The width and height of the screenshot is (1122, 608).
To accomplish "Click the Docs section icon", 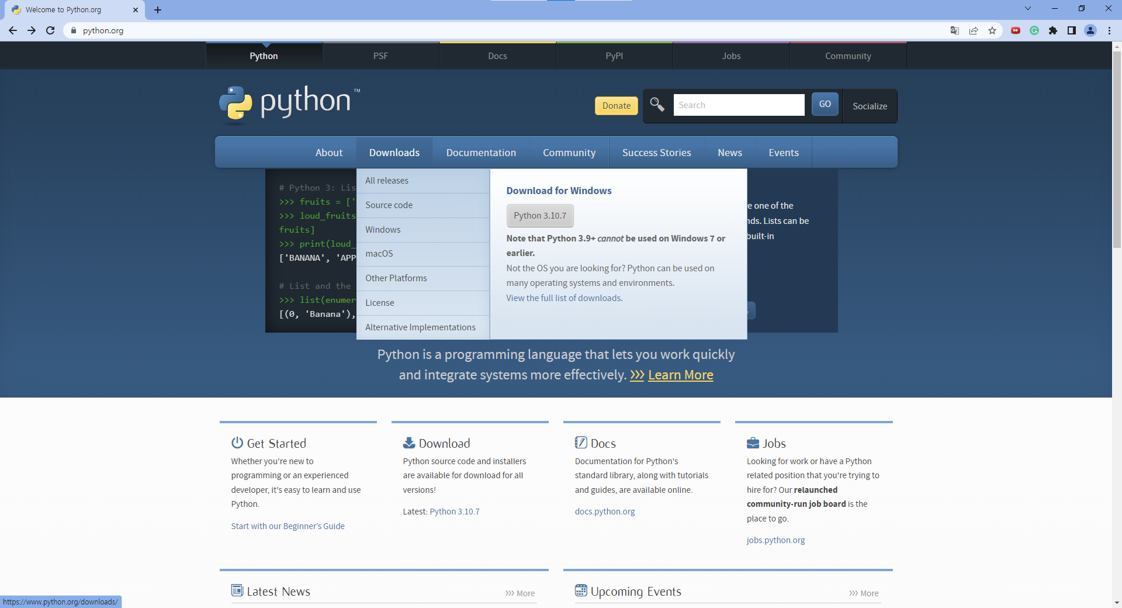I will click(x=581, y=443).
